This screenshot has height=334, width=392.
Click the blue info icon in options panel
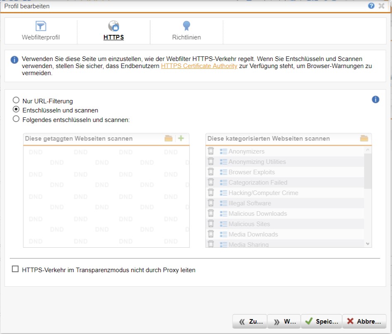pos(375,100)
